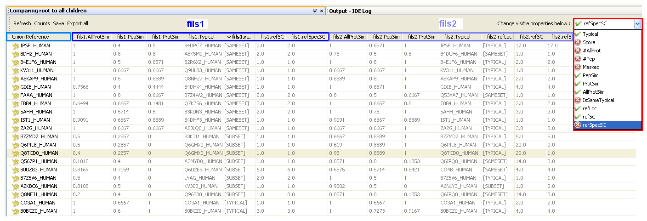Close the Comparing root panel with X

click(x=322, y=11)
